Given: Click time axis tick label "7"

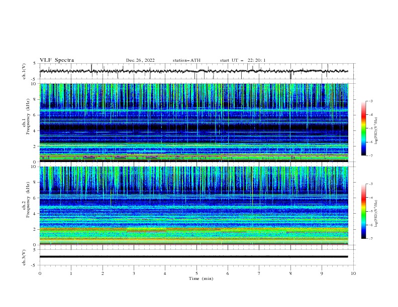Looking at the screenshot, I should coord(259,273).
